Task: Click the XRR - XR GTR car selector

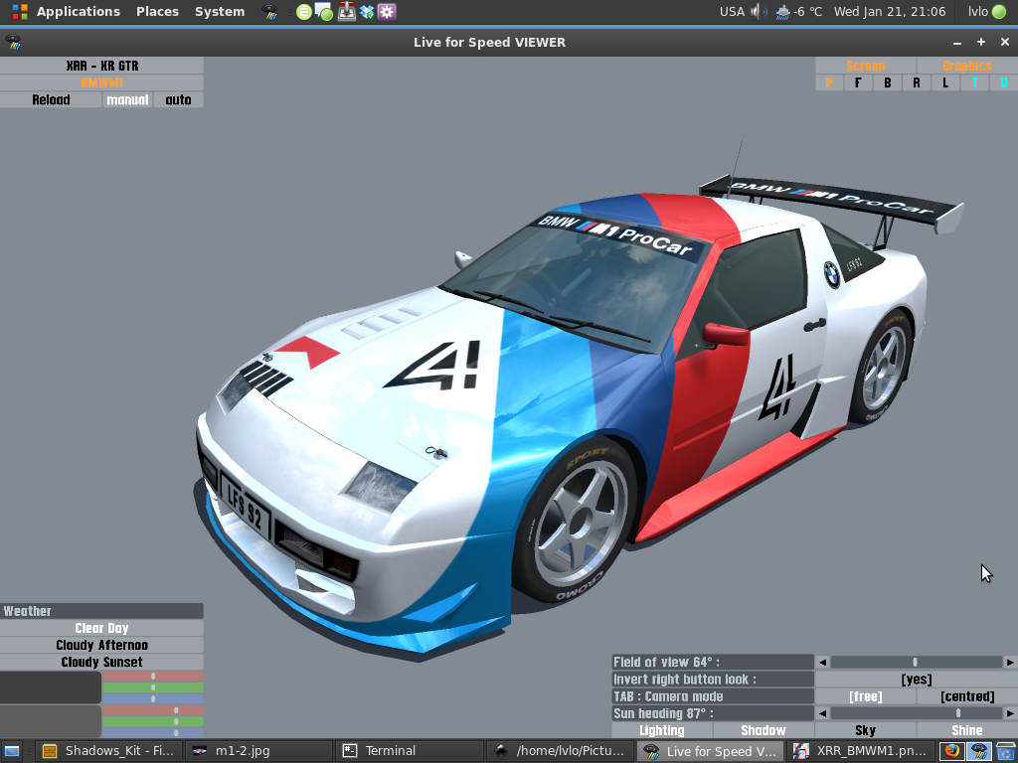Action: click(x=102, y=66)
